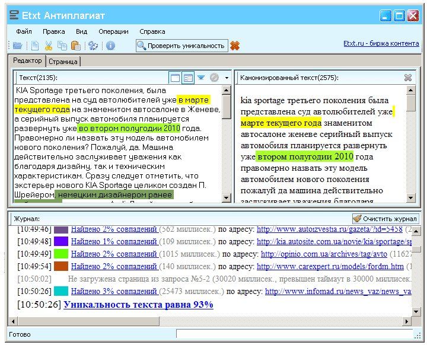Click the scissors cut icon
427x345 pixels.
(x=48, y=46)
